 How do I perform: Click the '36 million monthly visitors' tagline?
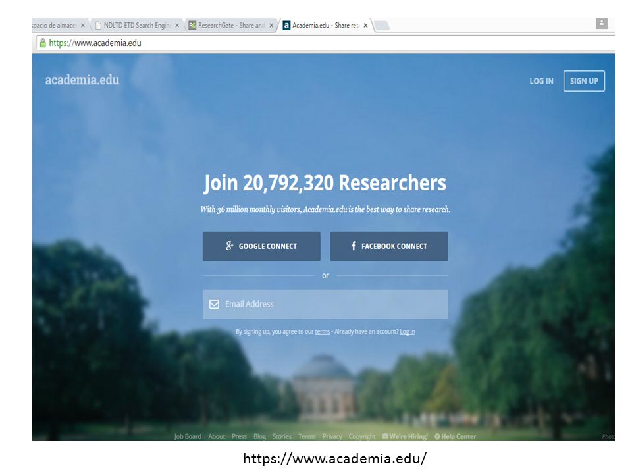pos(325,209)
